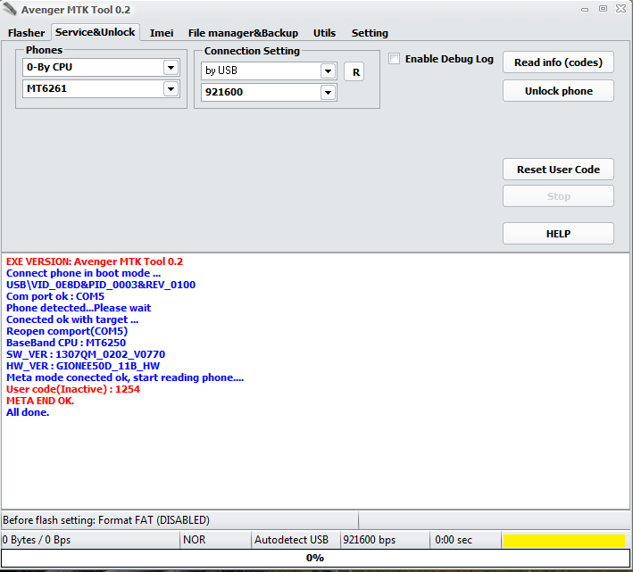Switch to File manager&Backup tab
This screenshot has width=633, height=572.
coord(243,33)
